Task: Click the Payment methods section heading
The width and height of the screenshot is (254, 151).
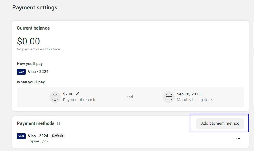Action: click(36, 123)
